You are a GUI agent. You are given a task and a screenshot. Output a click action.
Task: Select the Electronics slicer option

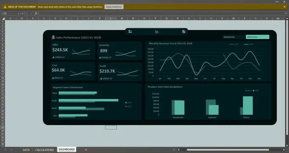[x=258, y=37]
